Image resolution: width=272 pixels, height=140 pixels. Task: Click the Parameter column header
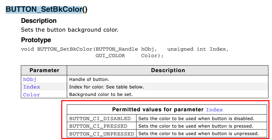point(44,70)
